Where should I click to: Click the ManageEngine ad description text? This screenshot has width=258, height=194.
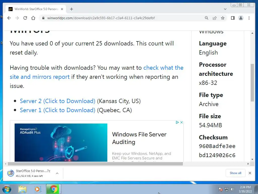142,157
